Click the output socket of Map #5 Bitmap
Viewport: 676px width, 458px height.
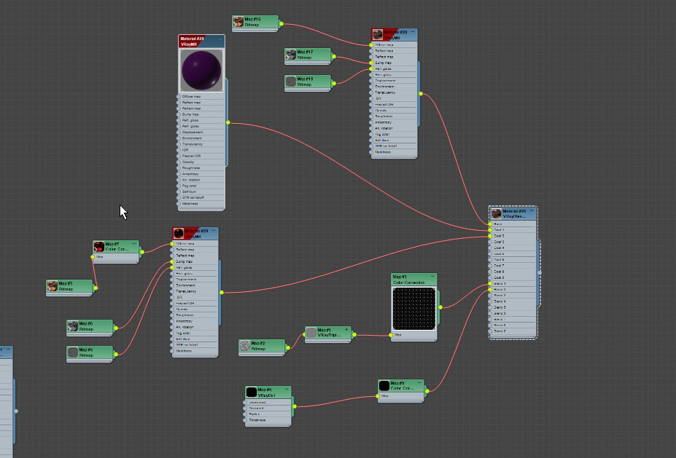[96, 288]
